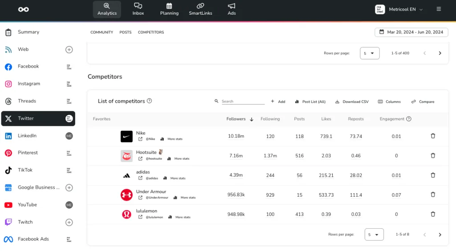Screen dimensions: 456x251
Task: Select Twitter in the sidebar
Action: pos(38,118)
